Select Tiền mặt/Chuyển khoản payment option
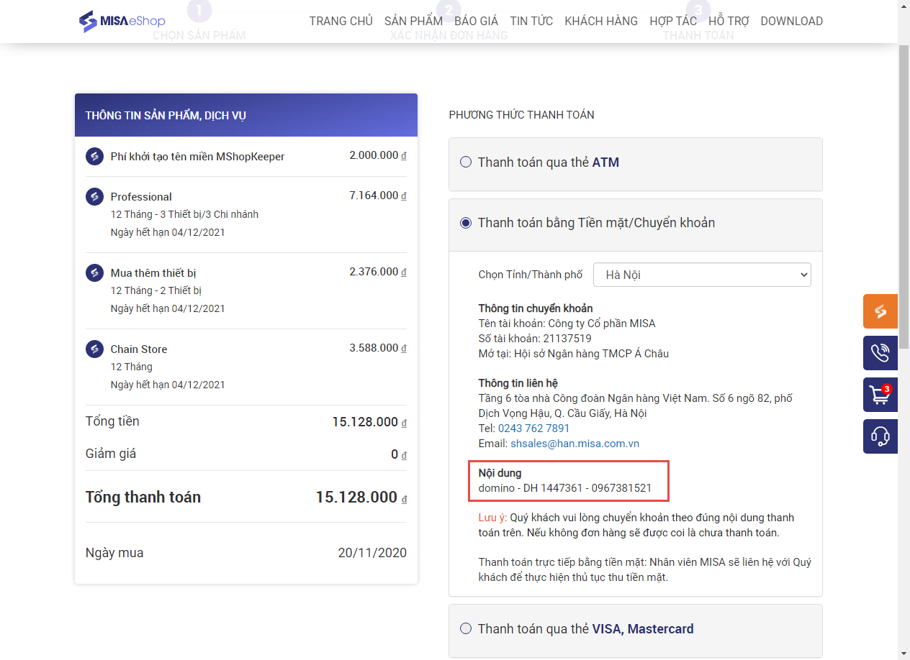 (x=466, y=223)
